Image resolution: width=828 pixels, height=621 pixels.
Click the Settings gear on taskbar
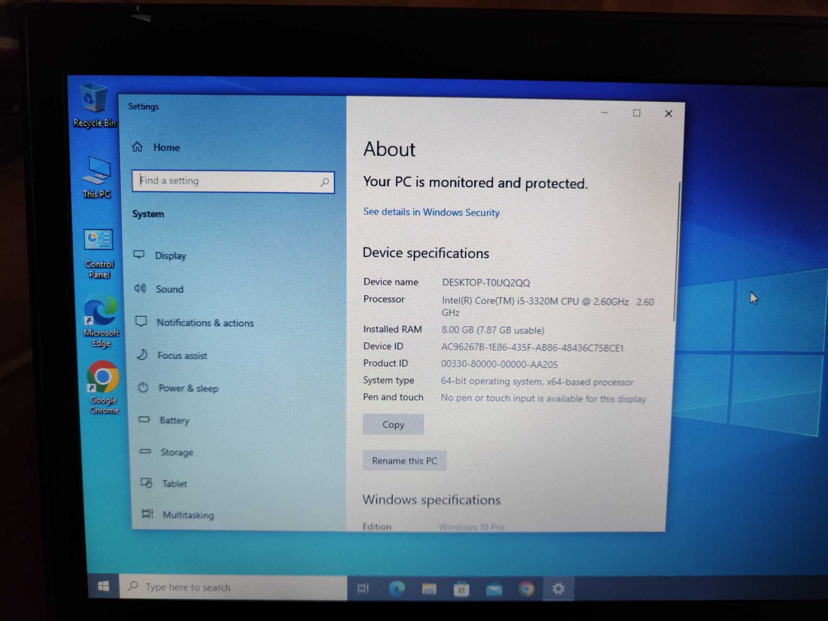click(558, 589)
